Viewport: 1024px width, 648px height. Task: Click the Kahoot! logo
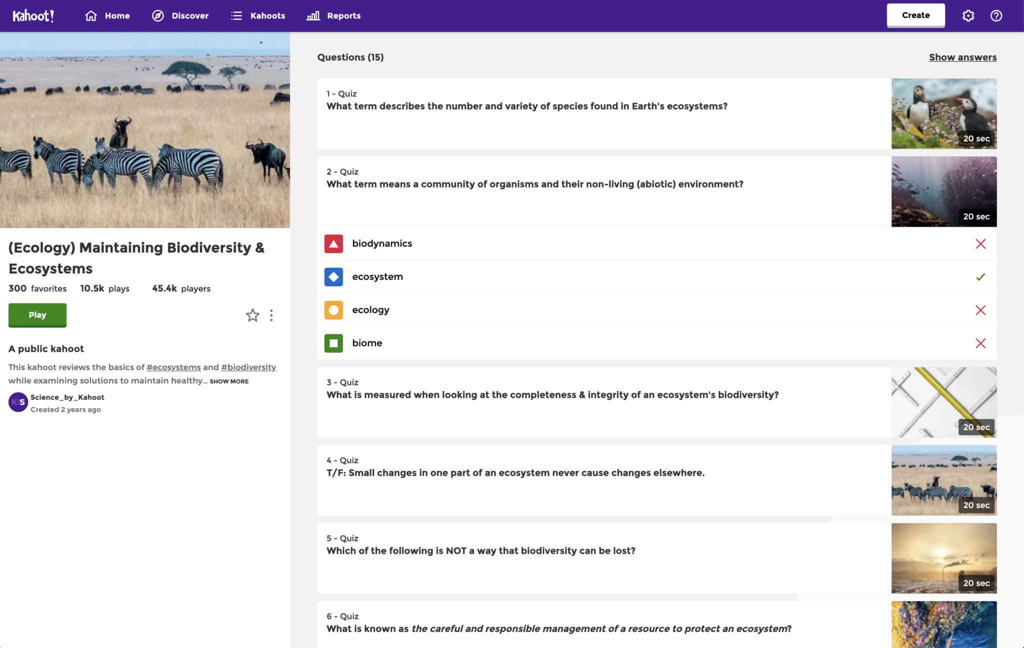point(33,15)
